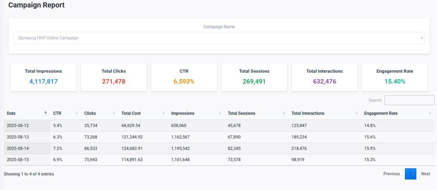Go to the Next page

pos(426,174)
